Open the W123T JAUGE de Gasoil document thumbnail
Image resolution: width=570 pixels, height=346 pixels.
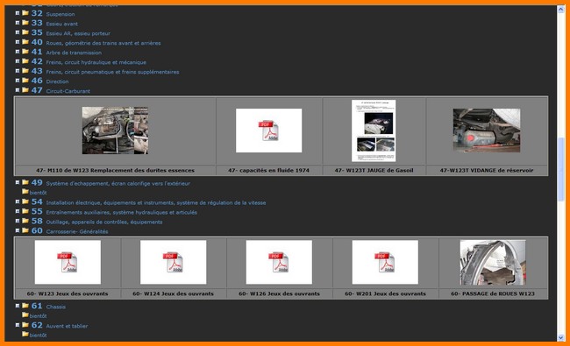click(374, 131)
